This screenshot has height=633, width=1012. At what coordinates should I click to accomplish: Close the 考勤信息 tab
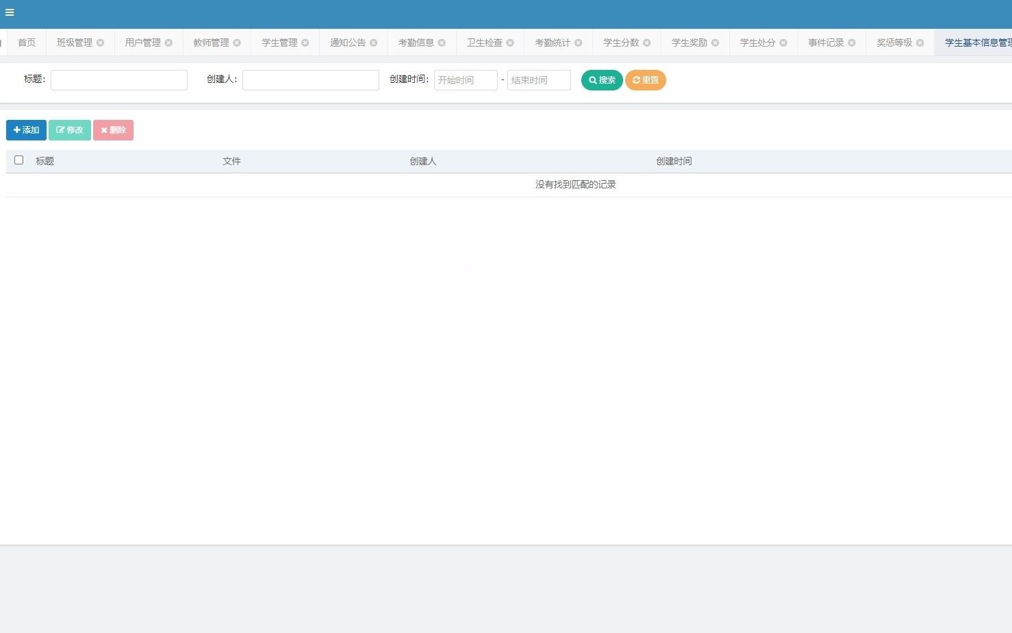pos(442,42)
